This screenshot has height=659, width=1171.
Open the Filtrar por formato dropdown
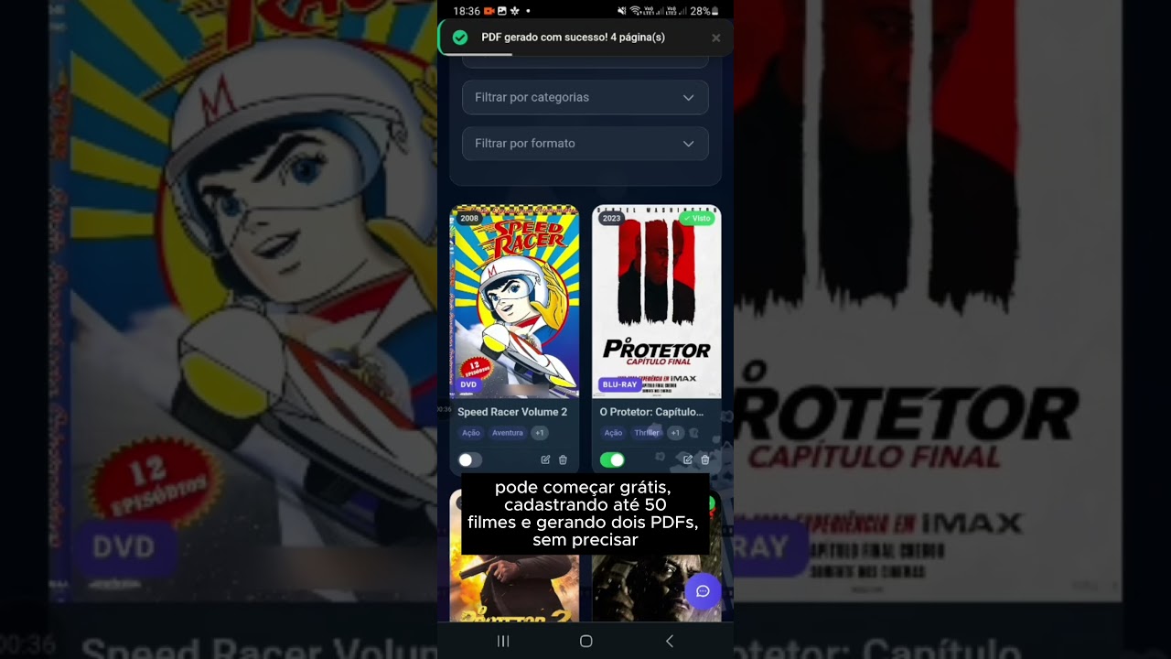coord(585,144)
